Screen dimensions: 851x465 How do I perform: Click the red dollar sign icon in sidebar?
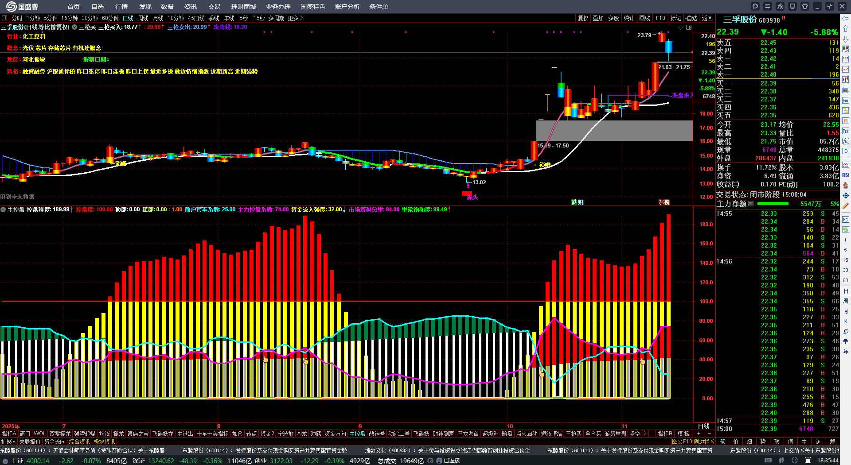coord(846,185)
